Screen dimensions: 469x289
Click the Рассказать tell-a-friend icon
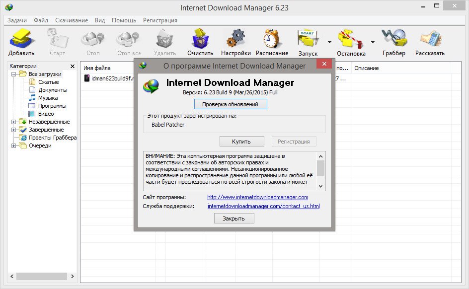pos(430,39)
